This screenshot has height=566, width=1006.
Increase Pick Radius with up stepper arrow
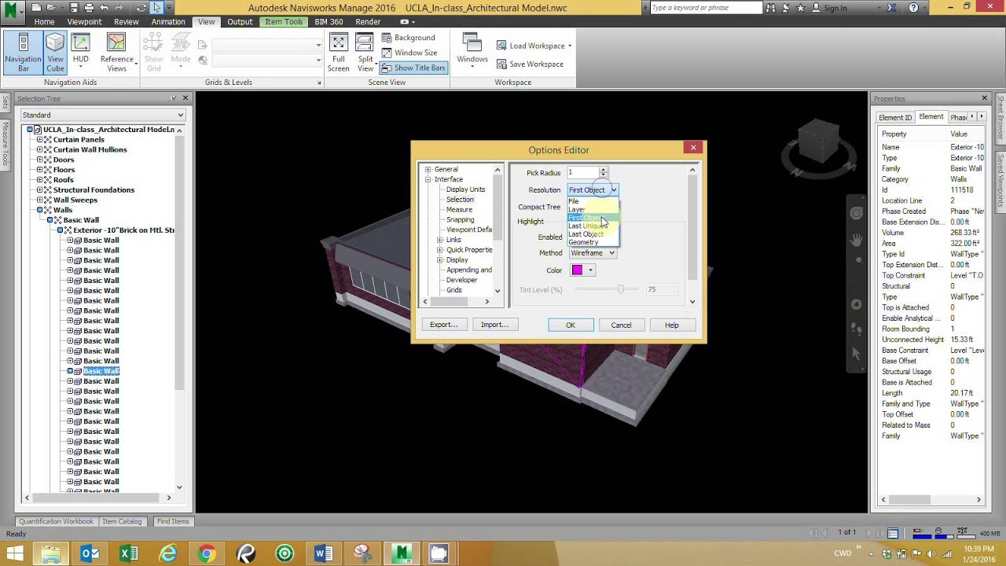pyautogui.click(x=603, y=170)
